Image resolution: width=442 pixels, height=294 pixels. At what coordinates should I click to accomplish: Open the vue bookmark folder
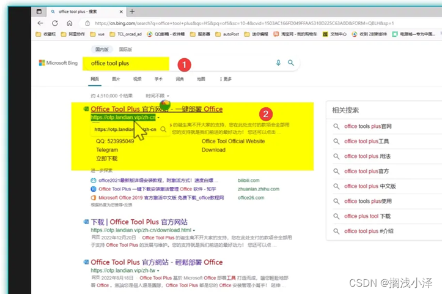click(97, 34)
